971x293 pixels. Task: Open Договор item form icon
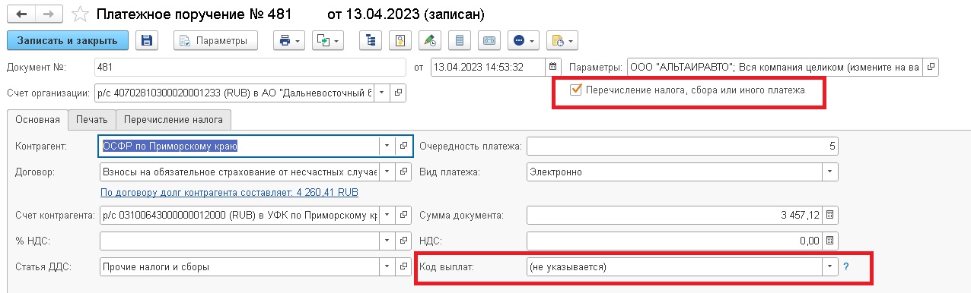click(x=404, y=172)
